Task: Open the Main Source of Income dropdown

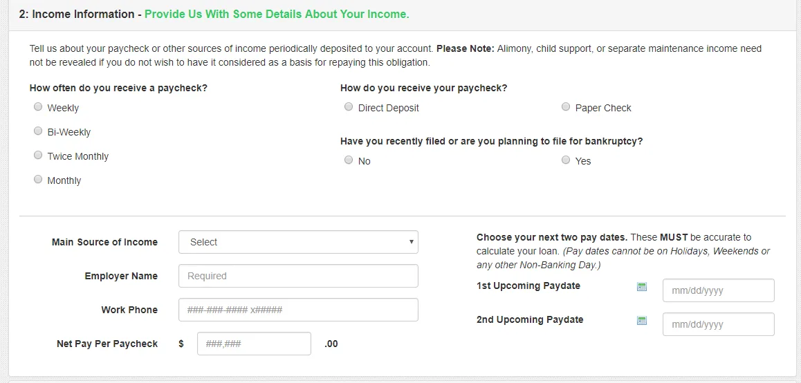Action: point(298,242)
